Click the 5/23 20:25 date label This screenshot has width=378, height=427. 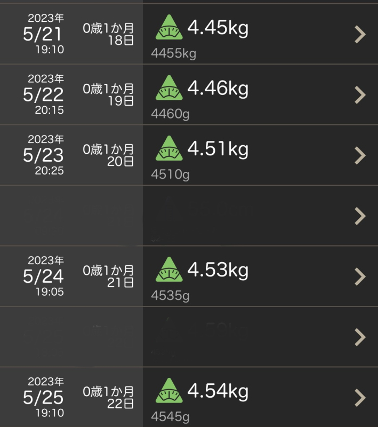[44, 155]
